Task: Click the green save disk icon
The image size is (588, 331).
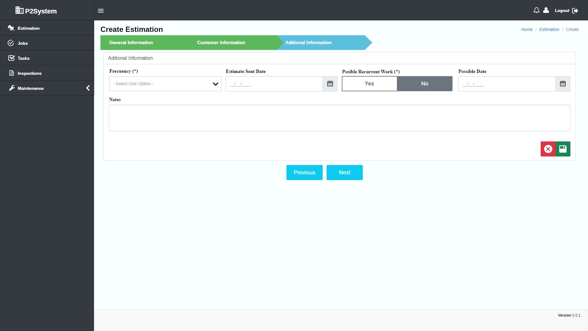Action: [x=563, y=149]
